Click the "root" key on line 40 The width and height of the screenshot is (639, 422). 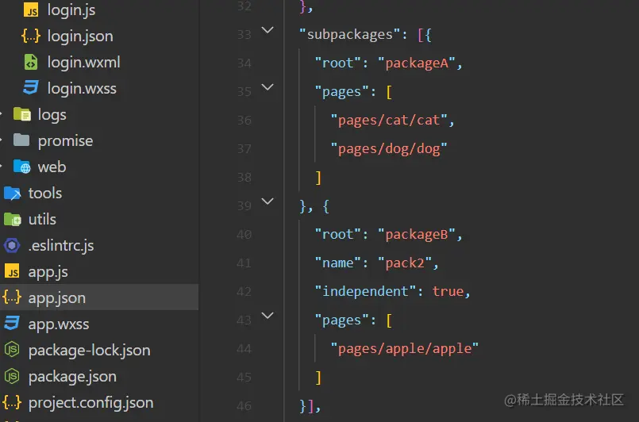[338, 234]
